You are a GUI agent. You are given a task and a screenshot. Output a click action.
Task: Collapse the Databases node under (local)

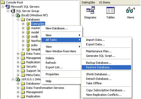point(18,19)
